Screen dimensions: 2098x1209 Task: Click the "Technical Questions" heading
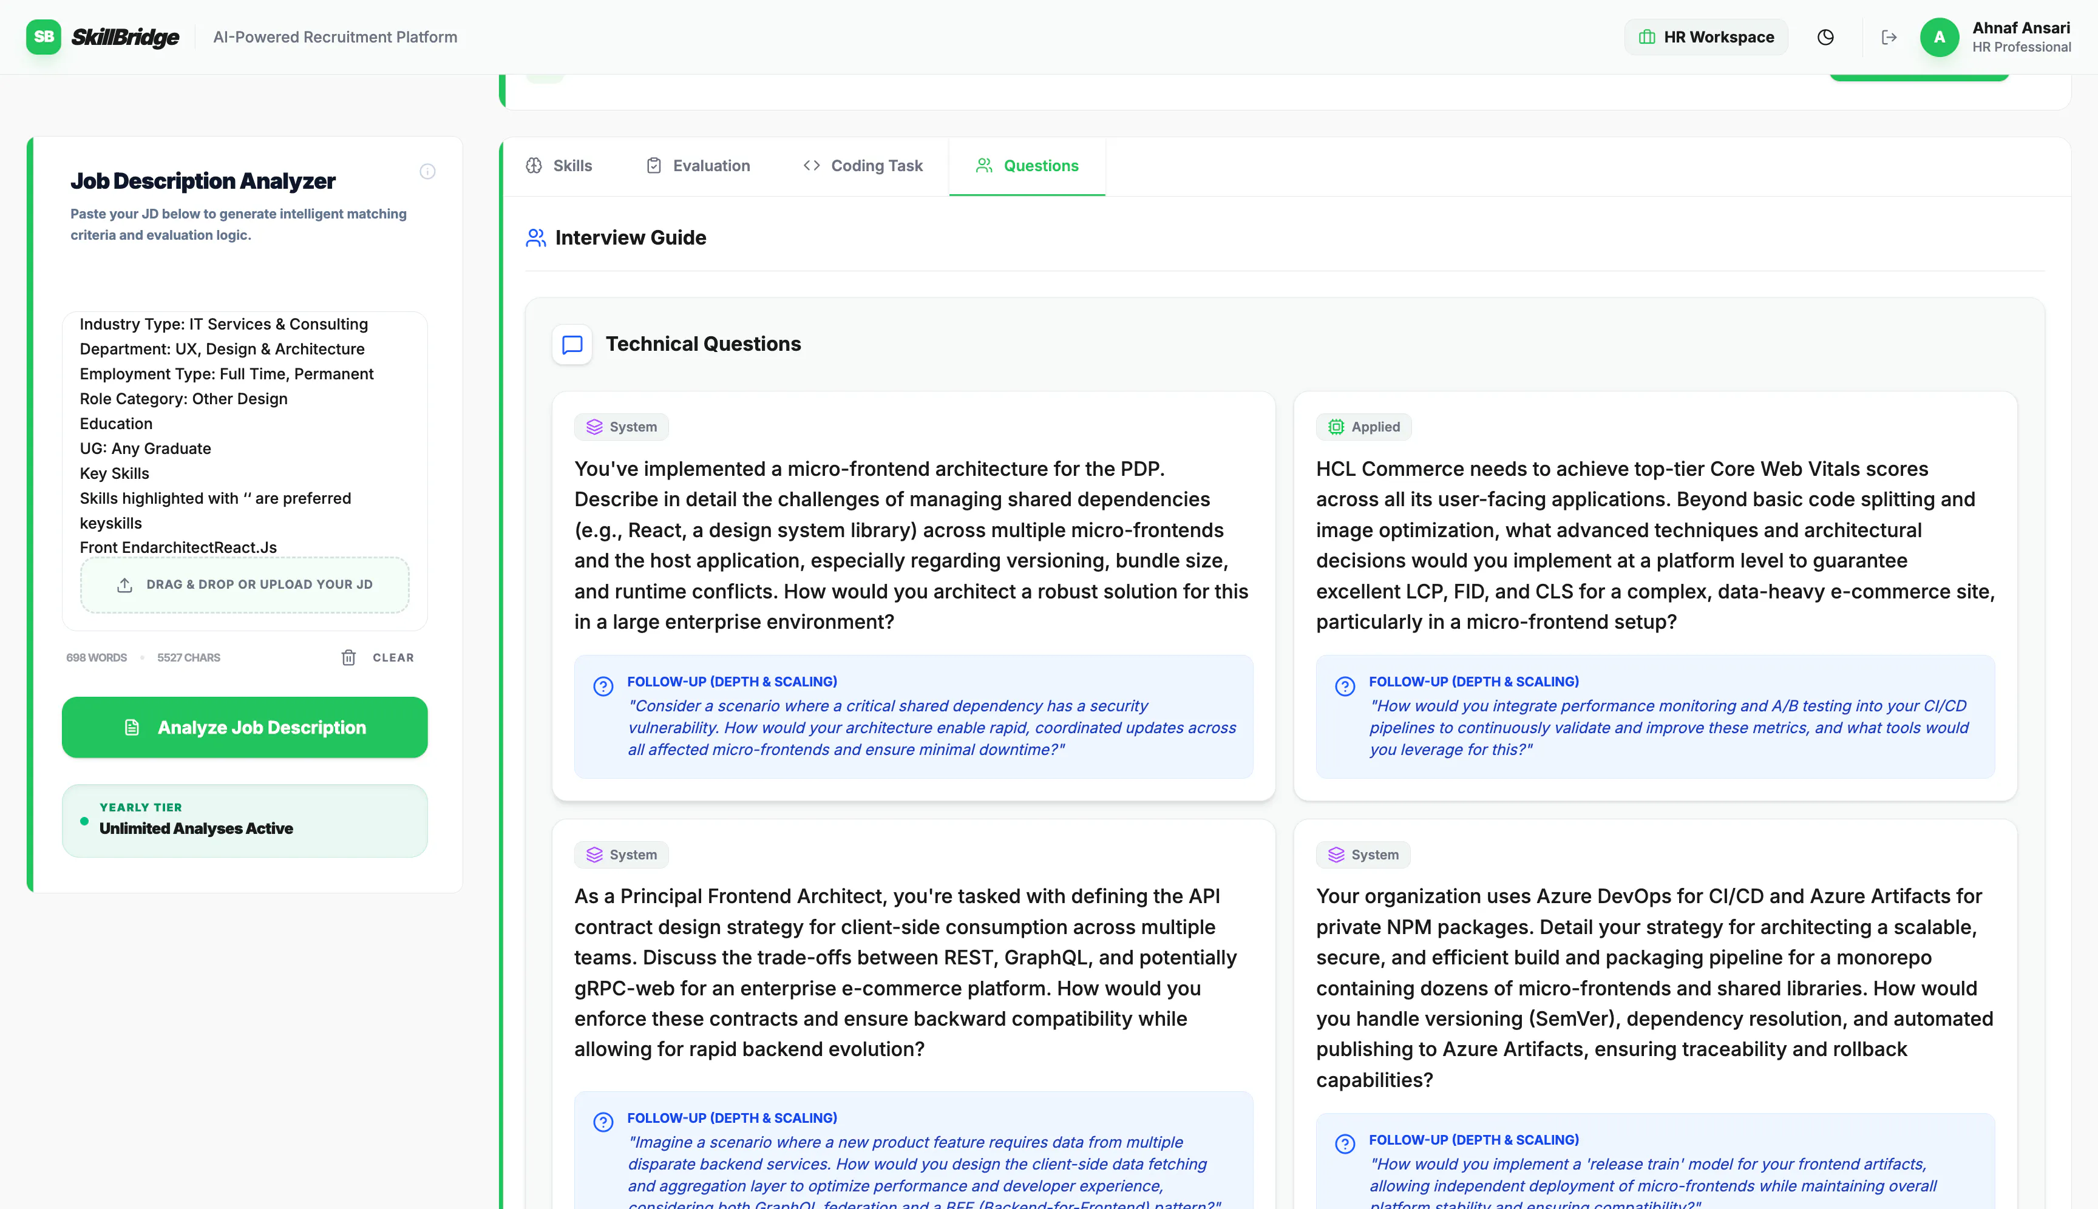tap(702, 345)
